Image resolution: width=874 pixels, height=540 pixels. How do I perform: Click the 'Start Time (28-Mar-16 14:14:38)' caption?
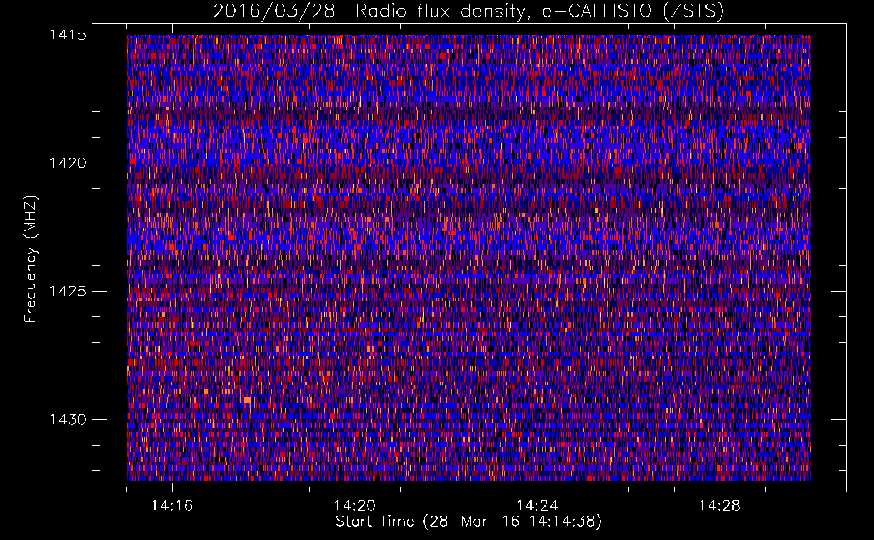coord(468,522)
